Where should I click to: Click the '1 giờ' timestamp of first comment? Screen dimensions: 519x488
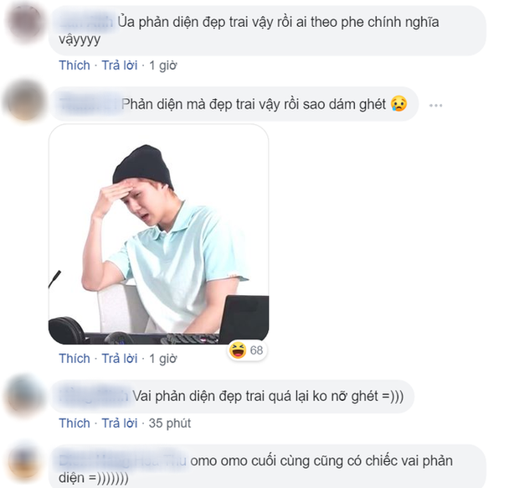(x=163, y=65)
